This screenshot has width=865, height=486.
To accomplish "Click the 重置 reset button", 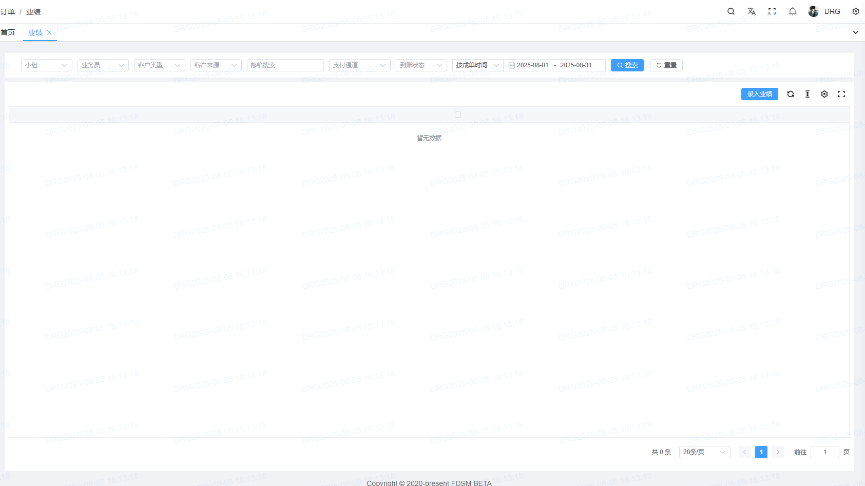I will coord(666,65).
